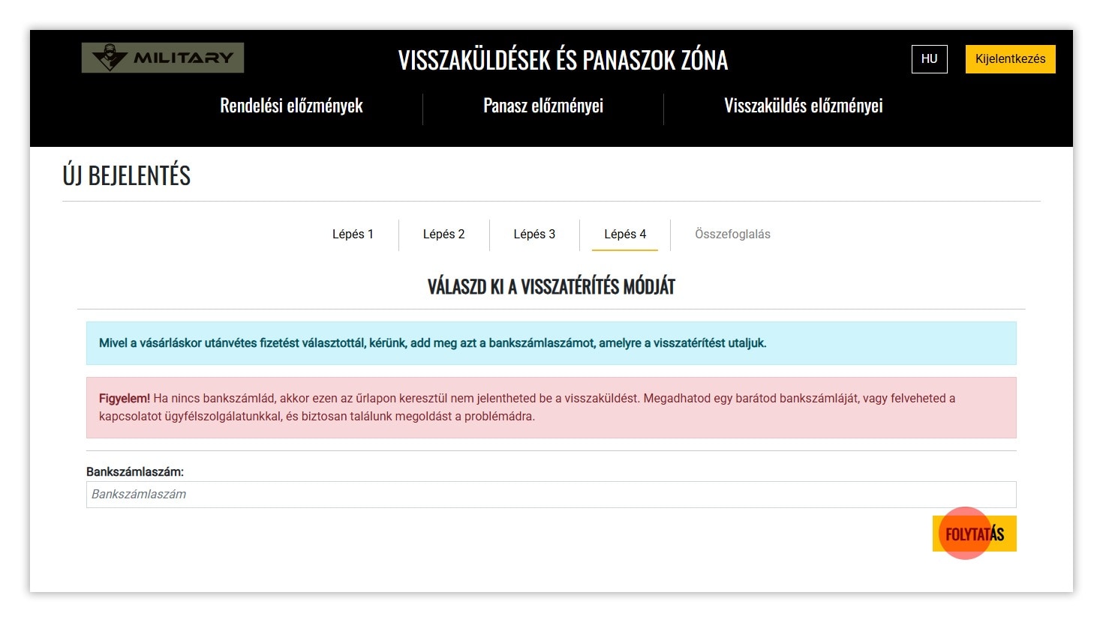
Task: Open the HU language selector
Action: click(929, 59)
